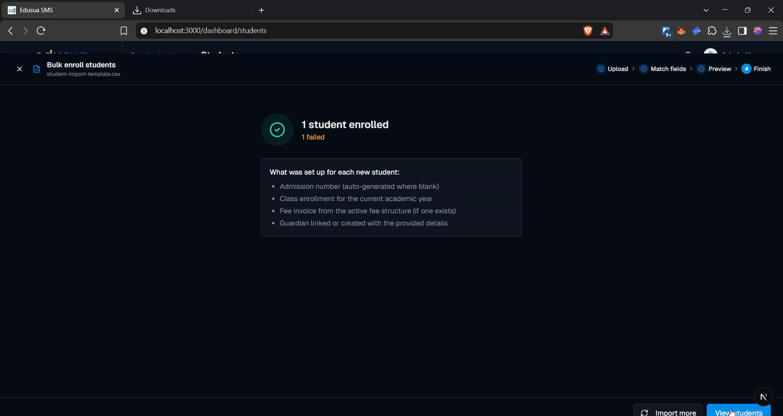This screenshot has height=416, width=783.
Task: Expand the tab search dropdown
Action: click(x=706, y=10)
